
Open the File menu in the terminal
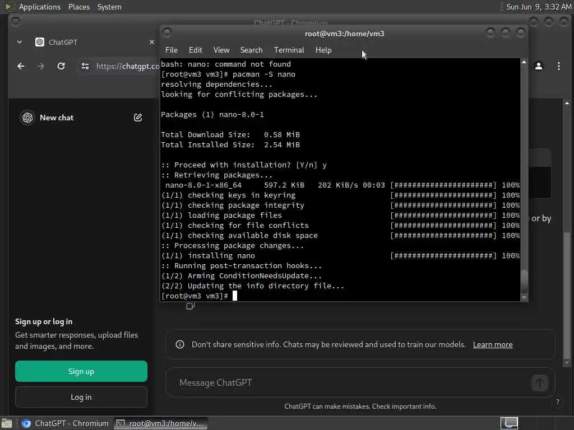coord(172,50)
